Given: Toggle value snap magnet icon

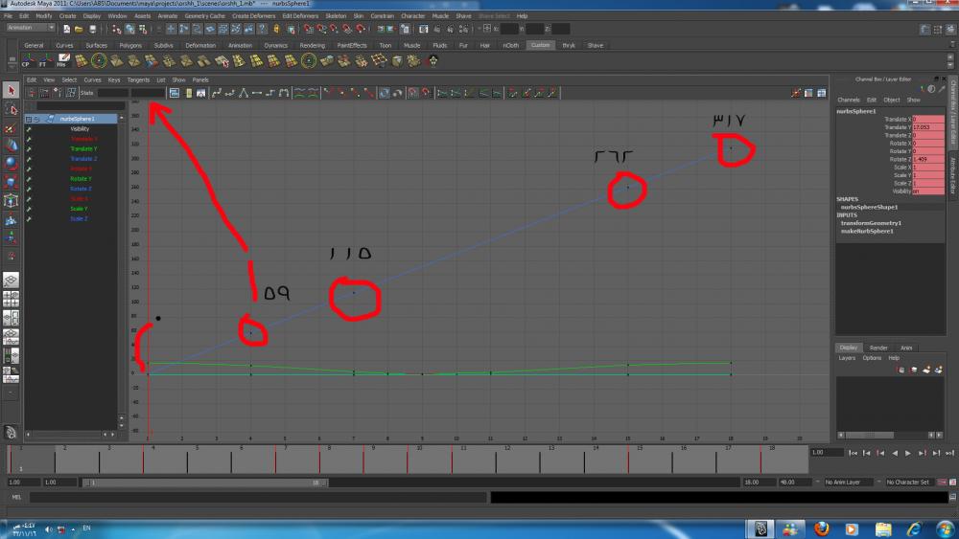Looking at the screenshot, I should point(427,93).
